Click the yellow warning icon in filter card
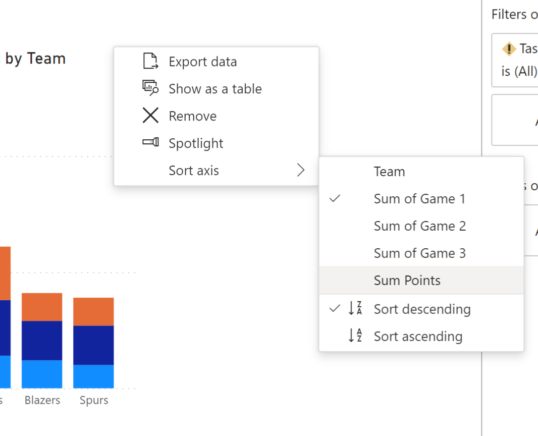Viewport: 538px width, 436px height. (509, 49)
